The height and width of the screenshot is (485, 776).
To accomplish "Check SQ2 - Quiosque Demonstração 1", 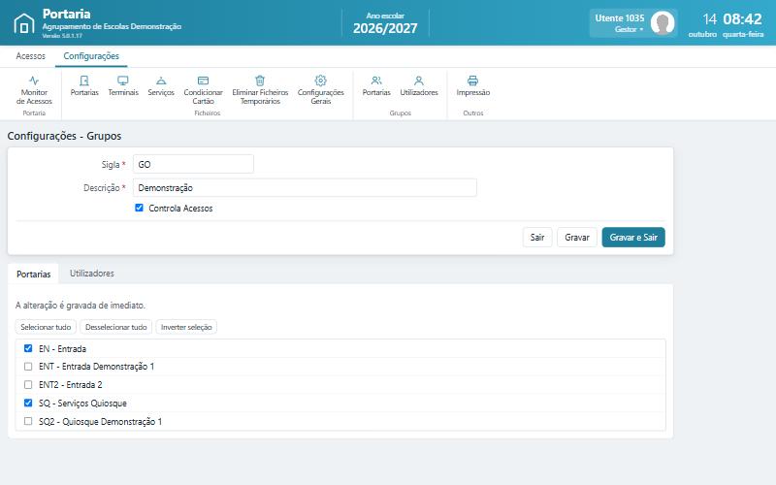I will point(28,421).
